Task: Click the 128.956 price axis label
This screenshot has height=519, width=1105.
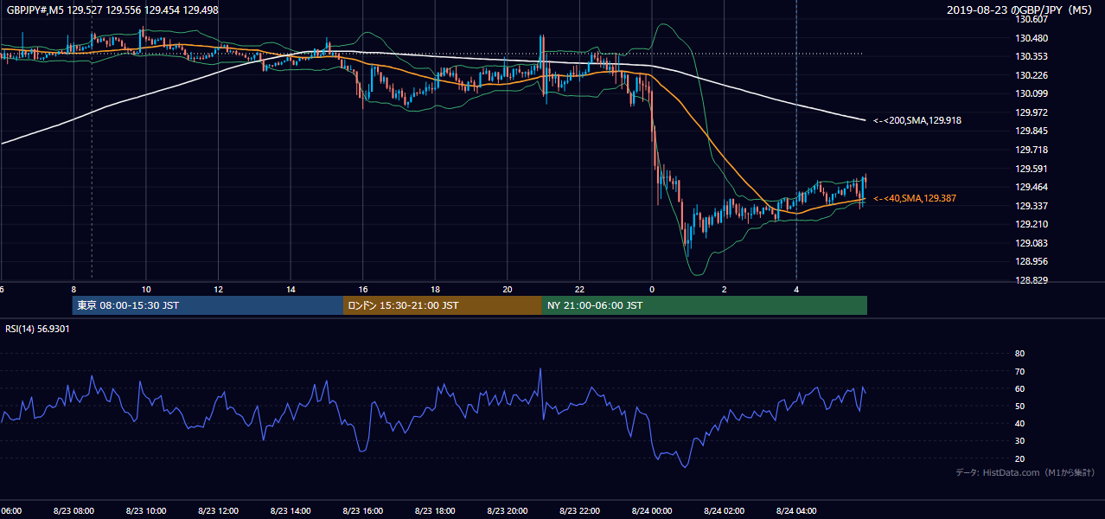Action: click(x=1032, y=261)
